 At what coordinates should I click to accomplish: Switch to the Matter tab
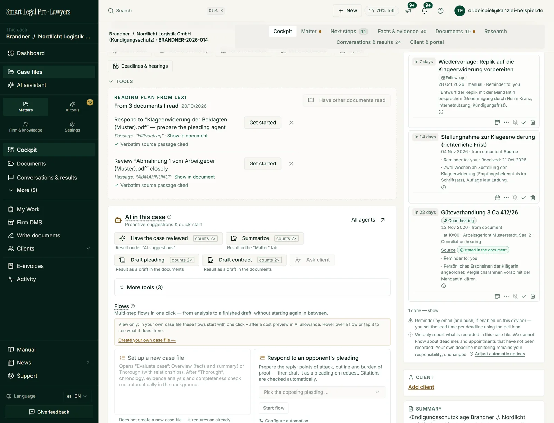click(311, 31)
